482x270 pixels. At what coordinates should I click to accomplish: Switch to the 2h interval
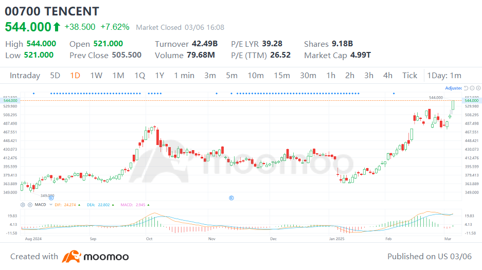pos(350,76)
